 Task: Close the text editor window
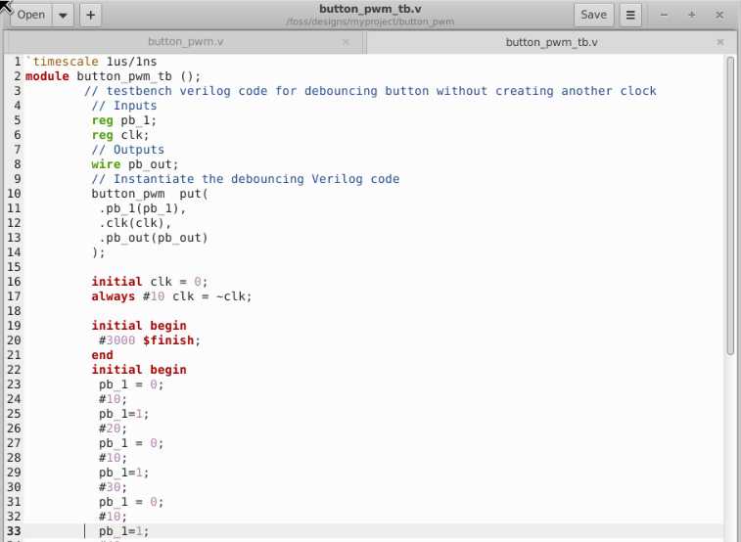[x=719, y=15]
